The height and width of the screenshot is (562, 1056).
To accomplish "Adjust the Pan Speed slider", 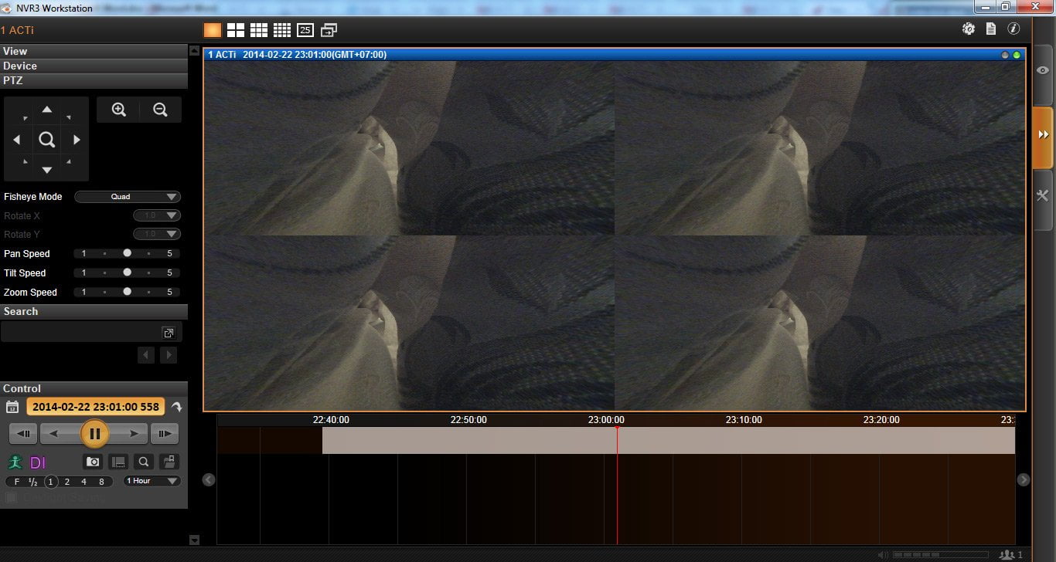I will coord(128,253).
